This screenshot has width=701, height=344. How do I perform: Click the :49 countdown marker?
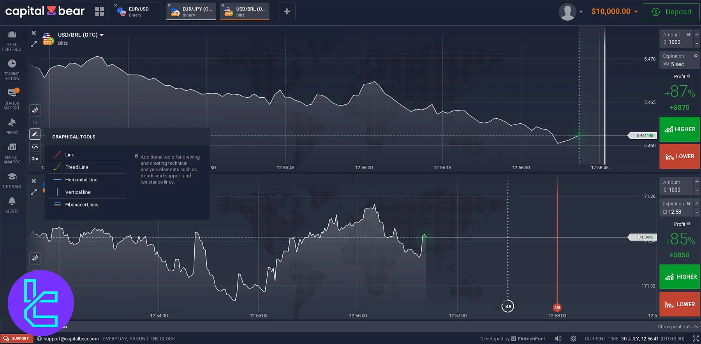point(507,306)
